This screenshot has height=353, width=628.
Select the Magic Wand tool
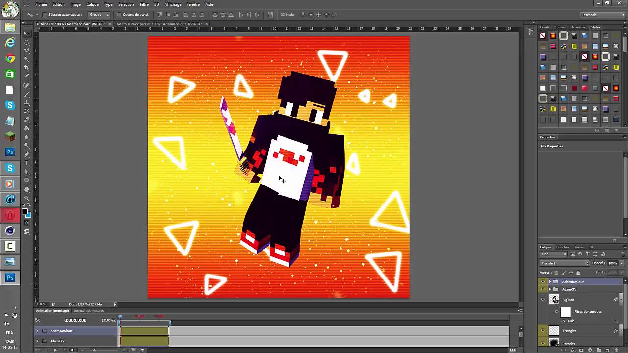point(27,59)
